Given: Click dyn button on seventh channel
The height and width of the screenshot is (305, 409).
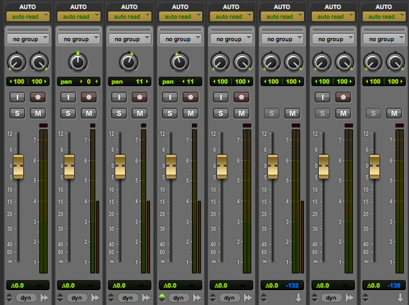Looking at the screenshot, I should 331,298.
